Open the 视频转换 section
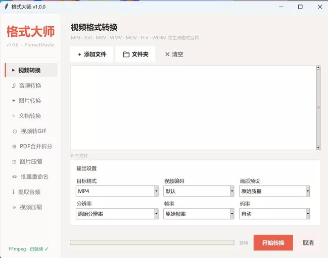The width and height of the screenshot is (328, 258). 31,70
